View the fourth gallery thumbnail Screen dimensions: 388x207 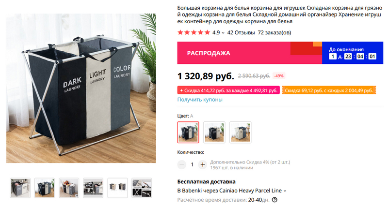tap(93, 188)
